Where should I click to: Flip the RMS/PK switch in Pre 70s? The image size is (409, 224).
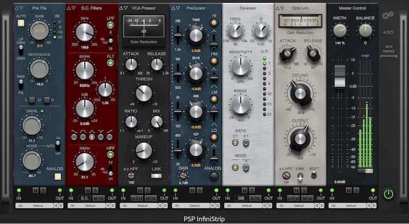[21, 85]
